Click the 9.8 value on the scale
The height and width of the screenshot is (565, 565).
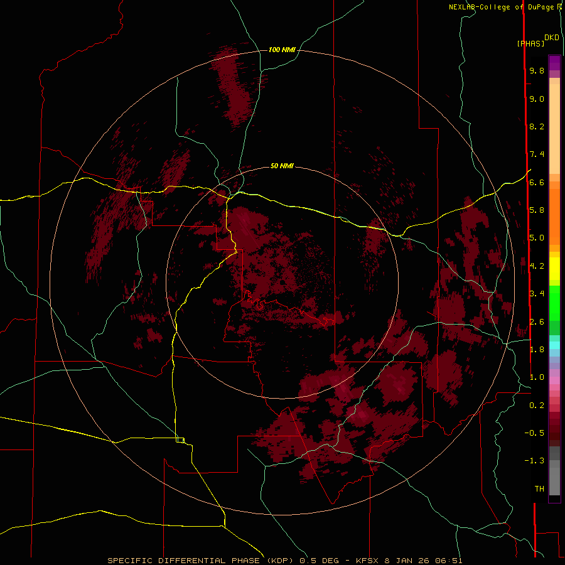tap(537, 71)
